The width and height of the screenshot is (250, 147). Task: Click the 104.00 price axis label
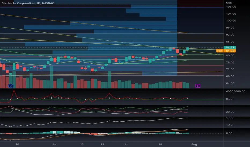(x=231, y=14)
